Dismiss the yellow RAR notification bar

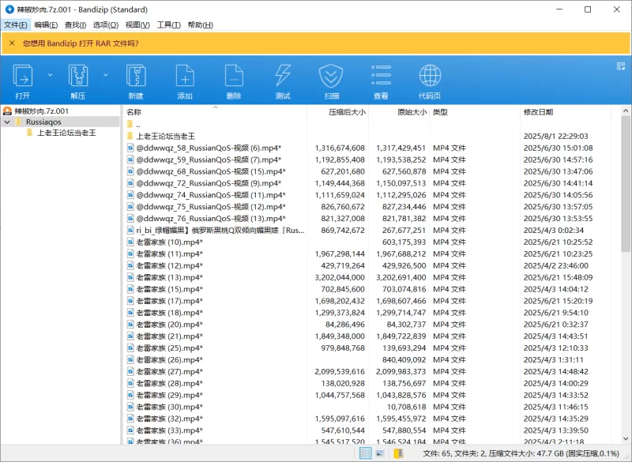point(10,43)
